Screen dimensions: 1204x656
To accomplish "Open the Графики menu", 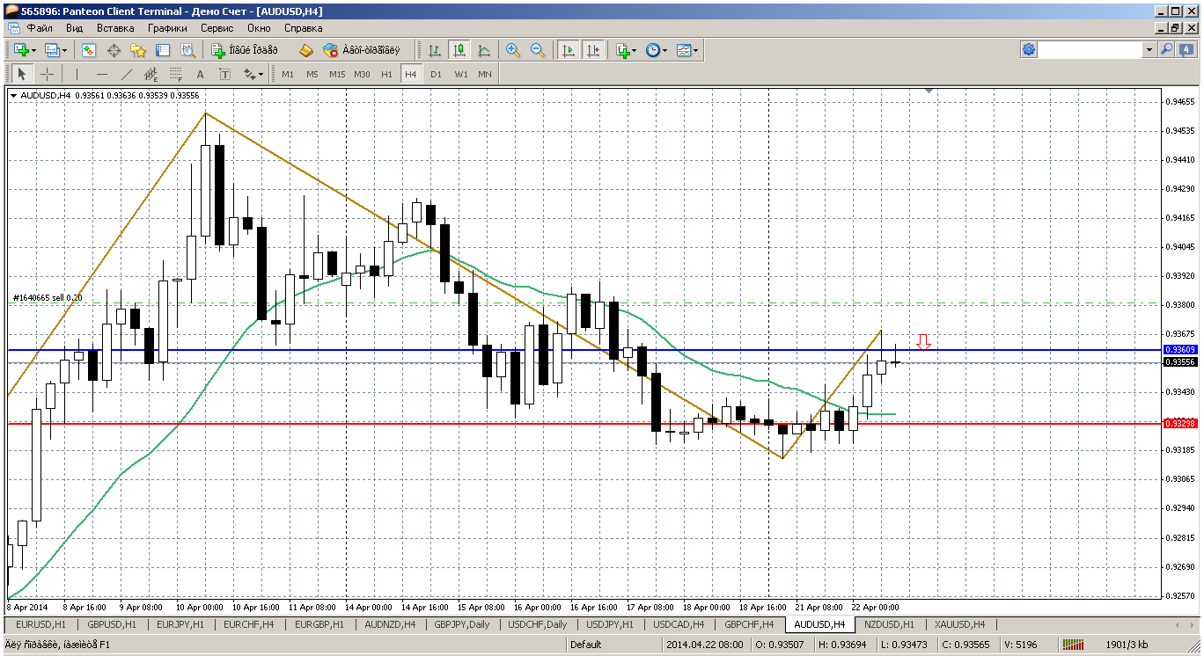I will coord(167,28).
